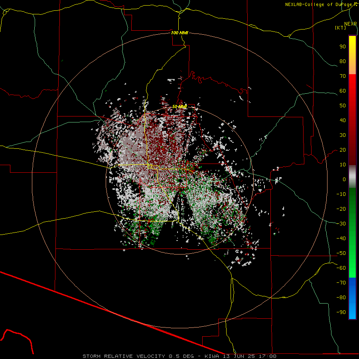Click the positive 40 kt scale label
This screenshot has width=359, height=359.
pyautogui.click(x=343, y=120)
